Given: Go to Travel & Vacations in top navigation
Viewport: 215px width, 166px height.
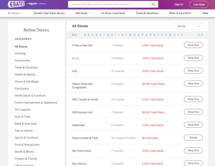Looking at the screenshot, I should [x=147, y=13].
